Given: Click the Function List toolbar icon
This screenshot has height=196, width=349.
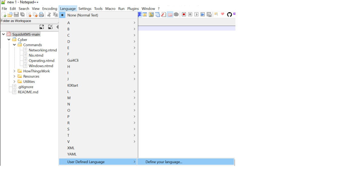Looking at the screenshot, I should click(164, 15).
